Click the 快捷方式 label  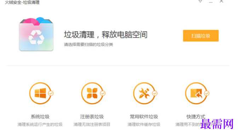coord(196,117)
